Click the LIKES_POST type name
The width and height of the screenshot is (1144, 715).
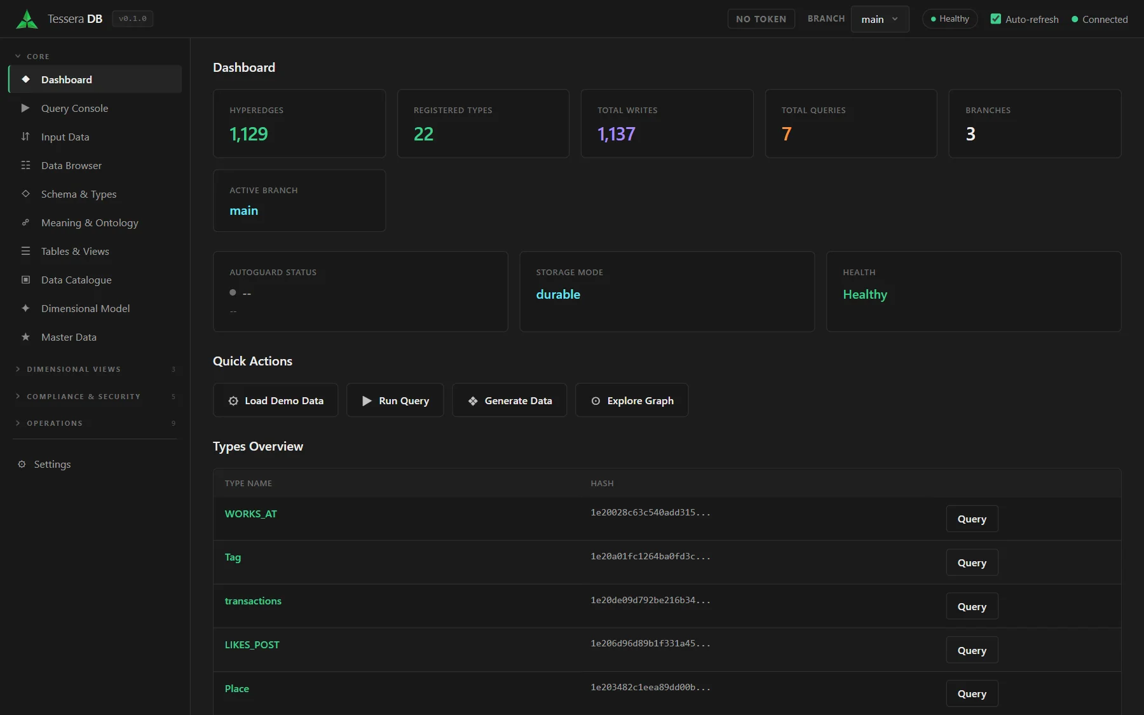click(x=252, y=645)
